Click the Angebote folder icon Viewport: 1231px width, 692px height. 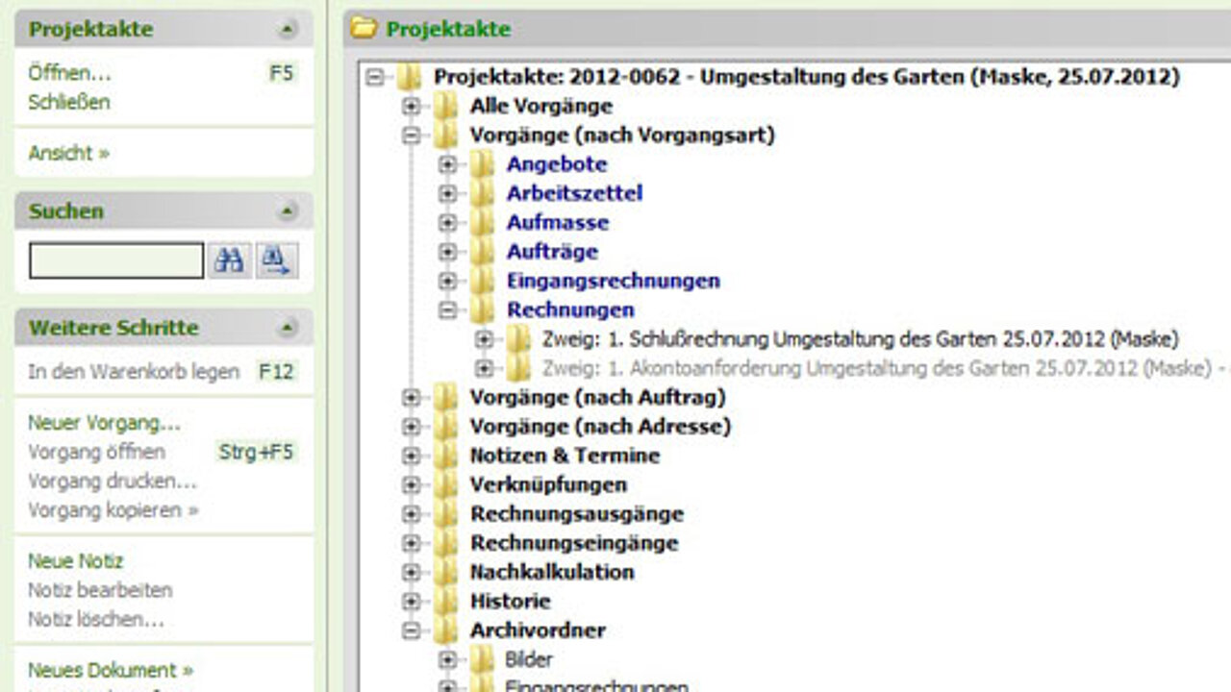[x=482, y=164]
